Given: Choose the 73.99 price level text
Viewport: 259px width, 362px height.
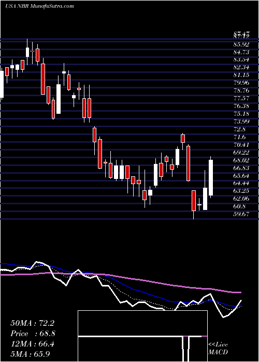Looking at the screenshot, I should 241,122.
